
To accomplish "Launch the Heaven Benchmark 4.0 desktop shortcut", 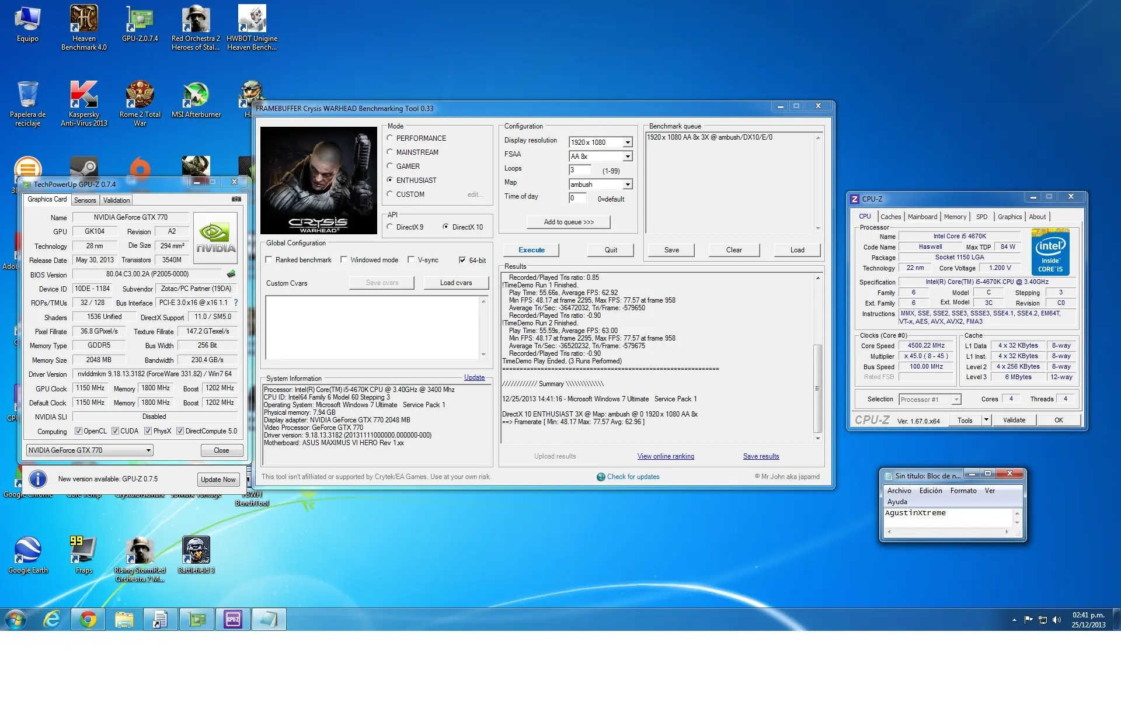I will [x=84, y=27].
